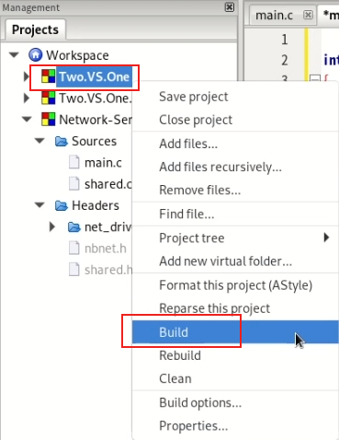This screenshot has height=440, width=339.
Task: Click the net_driv folder icon
Action: pos(74,227)
